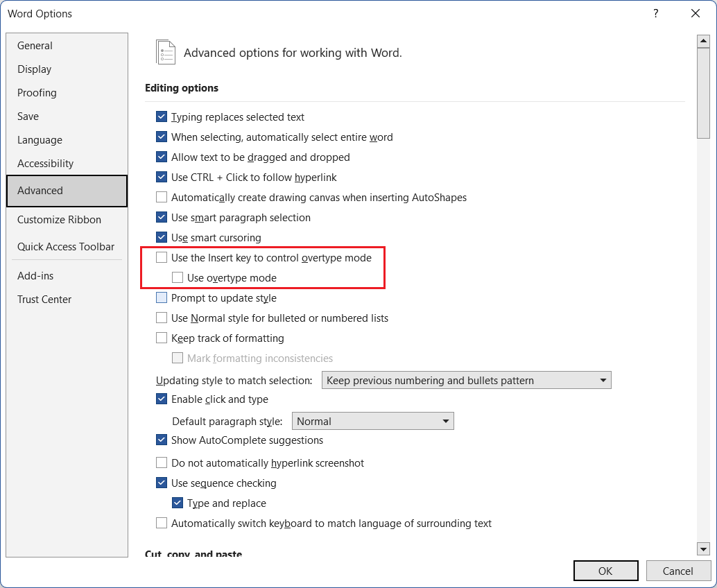Screen dimensions: 717x588
Task: Close the Word Options dialog
Action: (x=695, y=13)
